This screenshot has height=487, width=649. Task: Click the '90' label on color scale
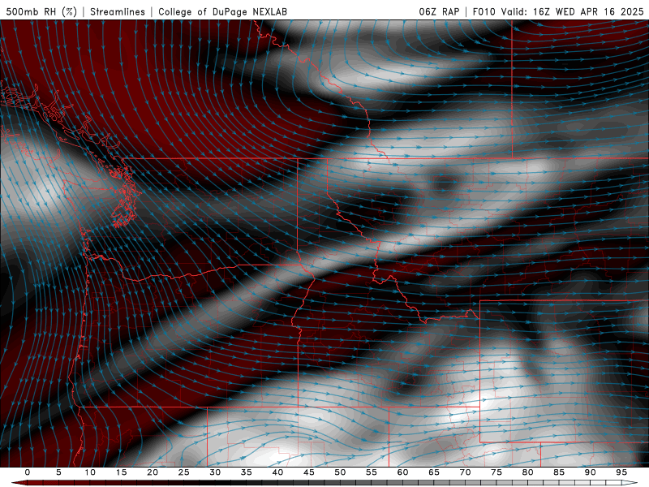click(590, 472)
